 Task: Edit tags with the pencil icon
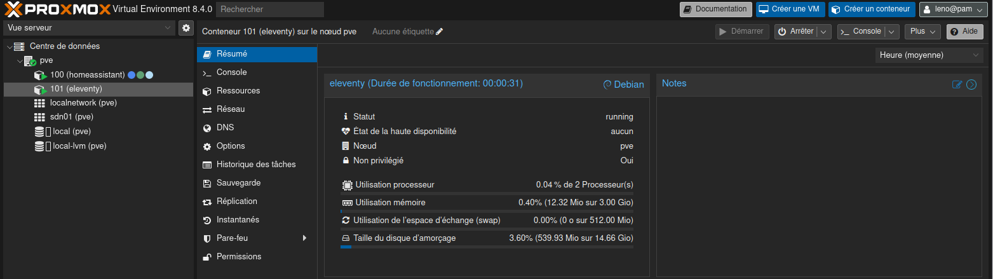pyautogui.click(x=440, y=32)
